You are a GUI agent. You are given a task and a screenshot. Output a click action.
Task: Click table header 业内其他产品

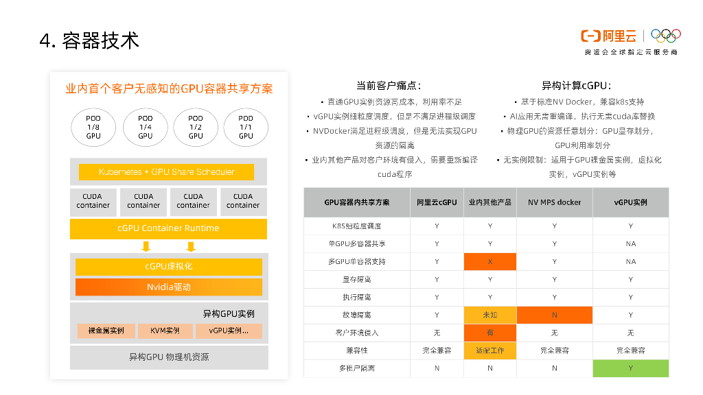point(490,202)
